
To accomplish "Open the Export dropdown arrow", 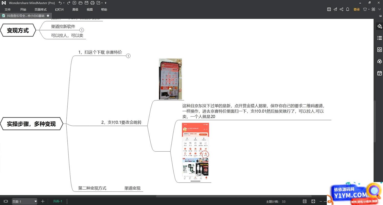I will (102, 3).
